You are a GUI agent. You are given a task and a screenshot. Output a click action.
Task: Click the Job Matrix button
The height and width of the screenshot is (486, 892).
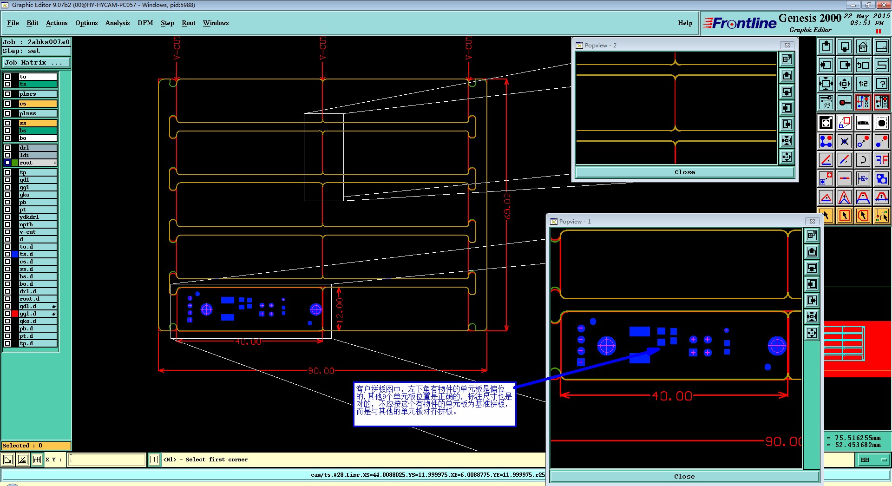click(36, 62)
